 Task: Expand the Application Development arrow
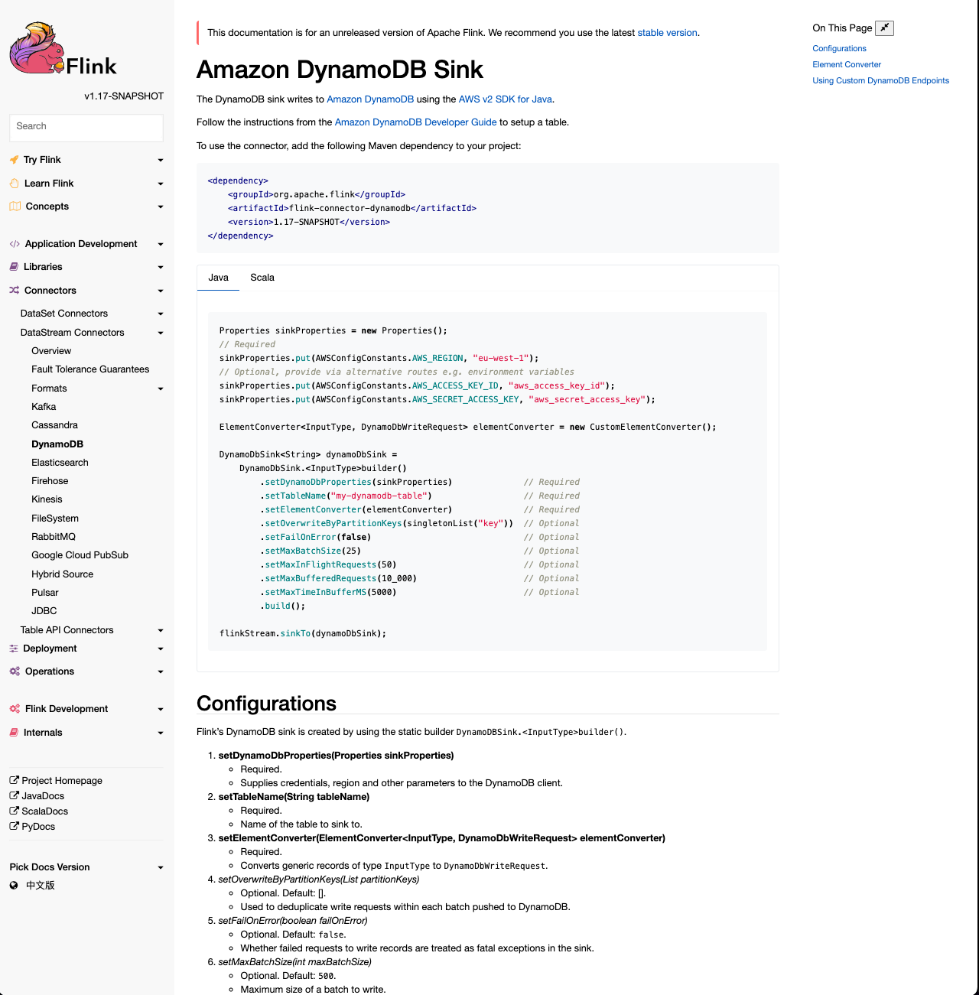pyautogui.click(x=161, y=244)
